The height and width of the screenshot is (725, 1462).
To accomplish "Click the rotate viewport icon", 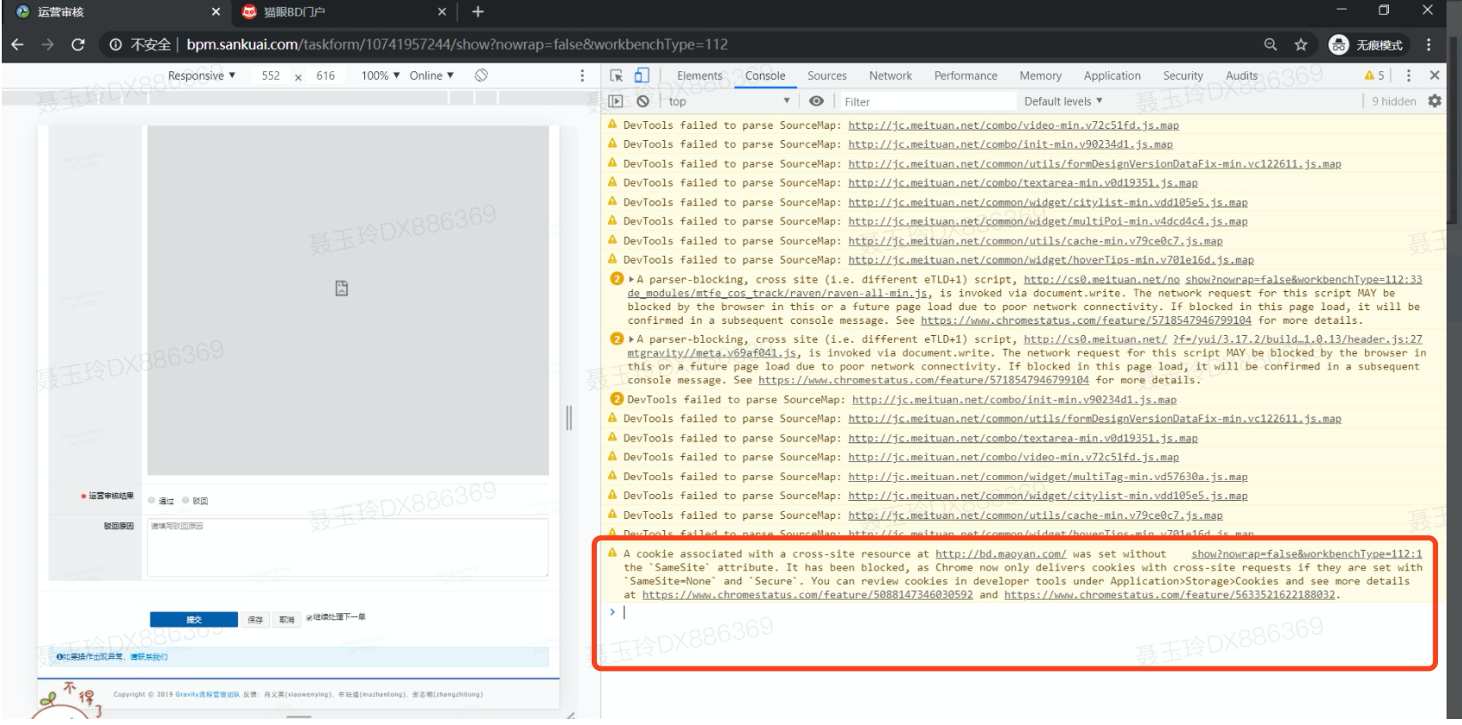I will (x=481, y=76).
